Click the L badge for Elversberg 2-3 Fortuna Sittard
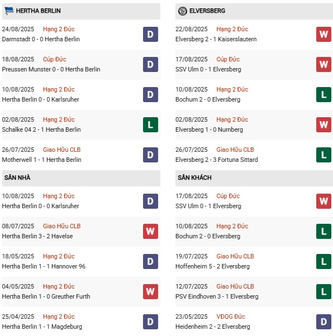This screenshot has height=336, width=333. (x=324, y=155)
